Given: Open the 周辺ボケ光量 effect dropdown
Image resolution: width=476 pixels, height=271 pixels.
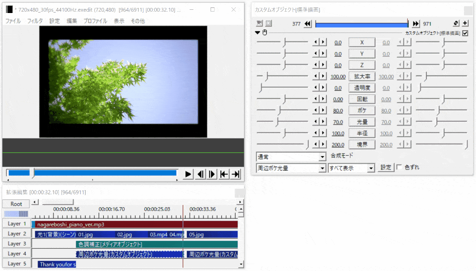Looking at the screenshot, I should coord(291,168).
